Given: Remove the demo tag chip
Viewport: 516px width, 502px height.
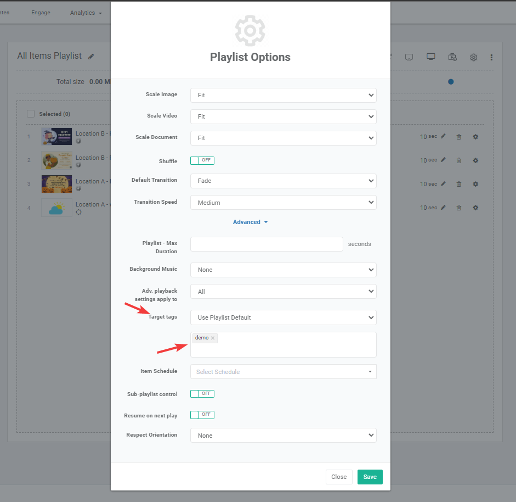Looking at the screenshot, I should pyautogui.click(x=213, y=338).
